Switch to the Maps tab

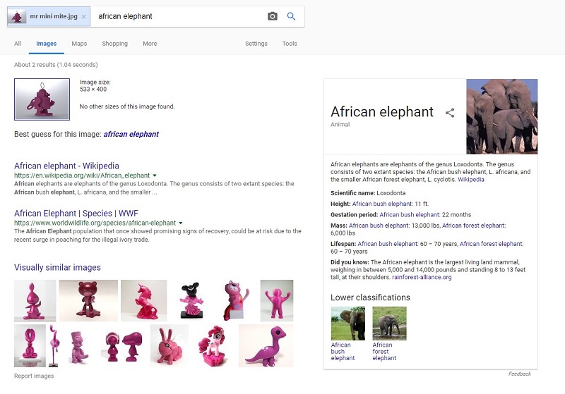79,44
